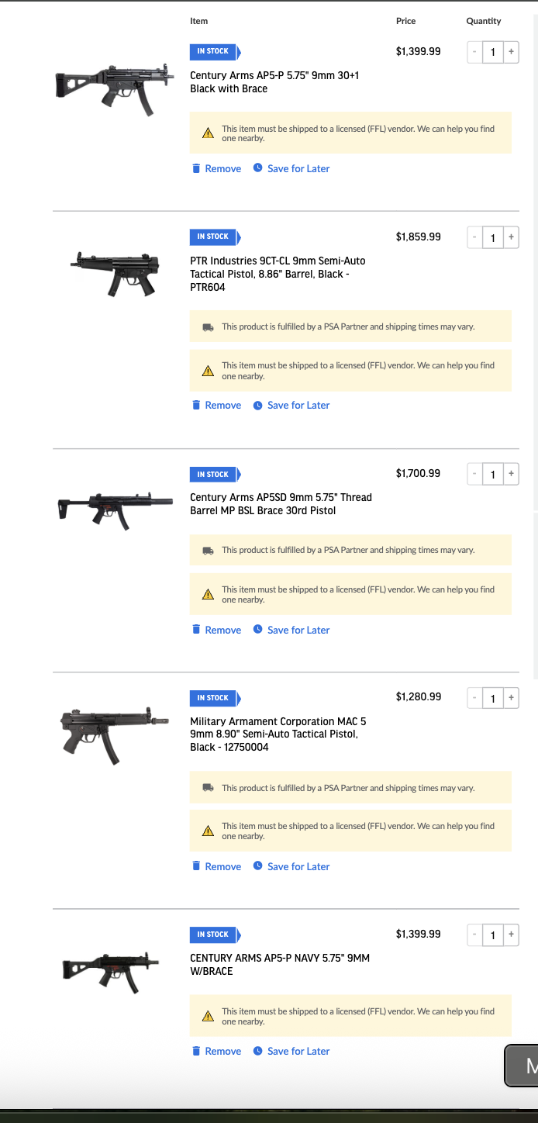Open PTR Industries 9CT-CL product title link
The image size is (538, 1123).
(x=278, y=274)
